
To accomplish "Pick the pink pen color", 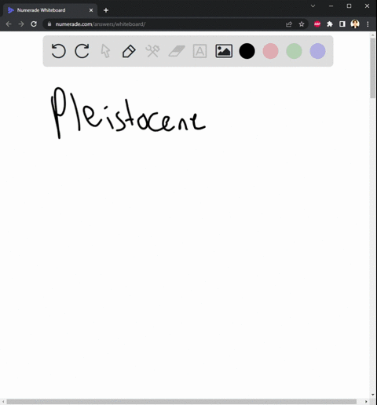I will pos(270,51).
